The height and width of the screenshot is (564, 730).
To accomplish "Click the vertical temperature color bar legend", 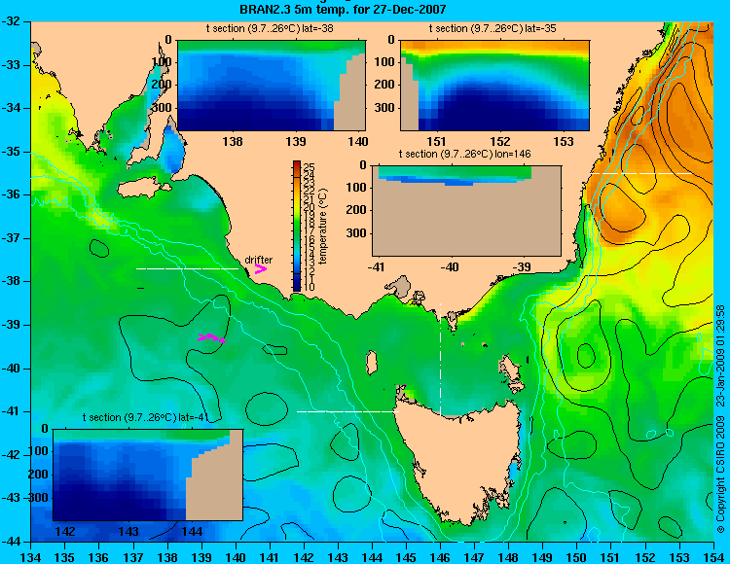I will tap(297, 226).
